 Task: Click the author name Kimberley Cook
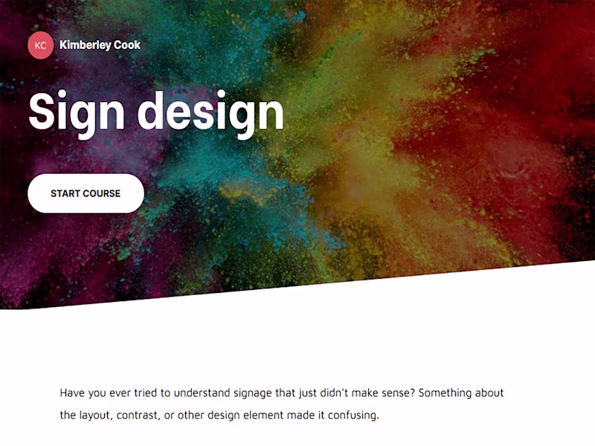(100, 45)
